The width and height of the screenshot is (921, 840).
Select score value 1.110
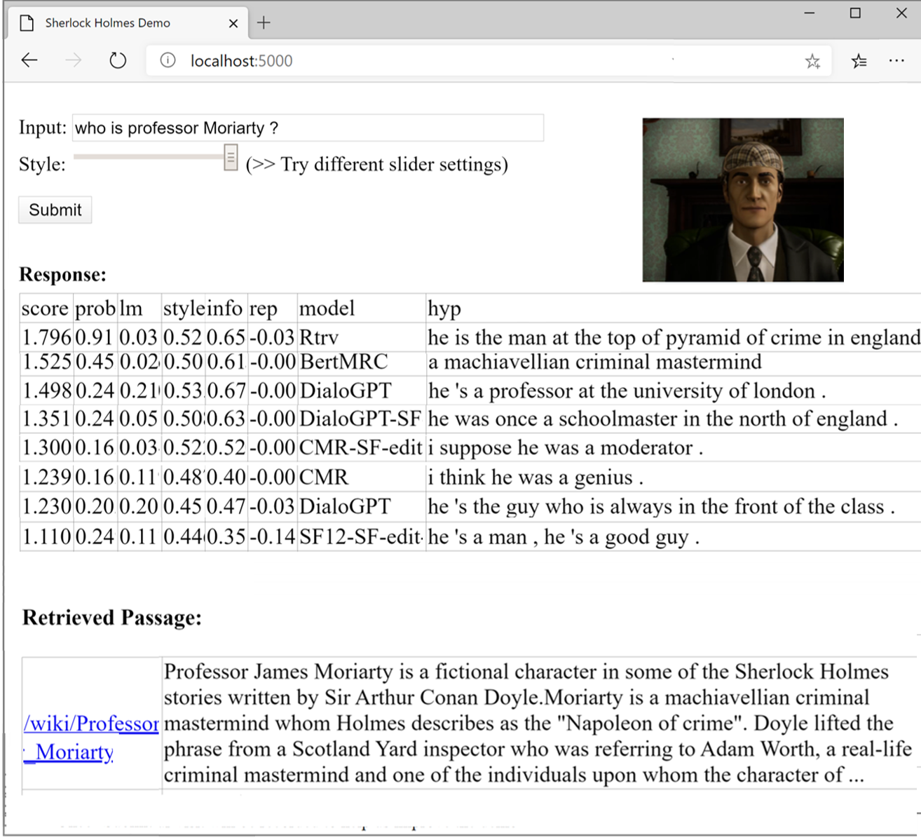(46, 537)
